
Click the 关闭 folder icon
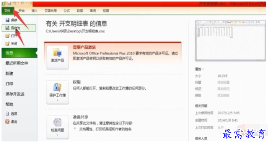coord(7,43)
